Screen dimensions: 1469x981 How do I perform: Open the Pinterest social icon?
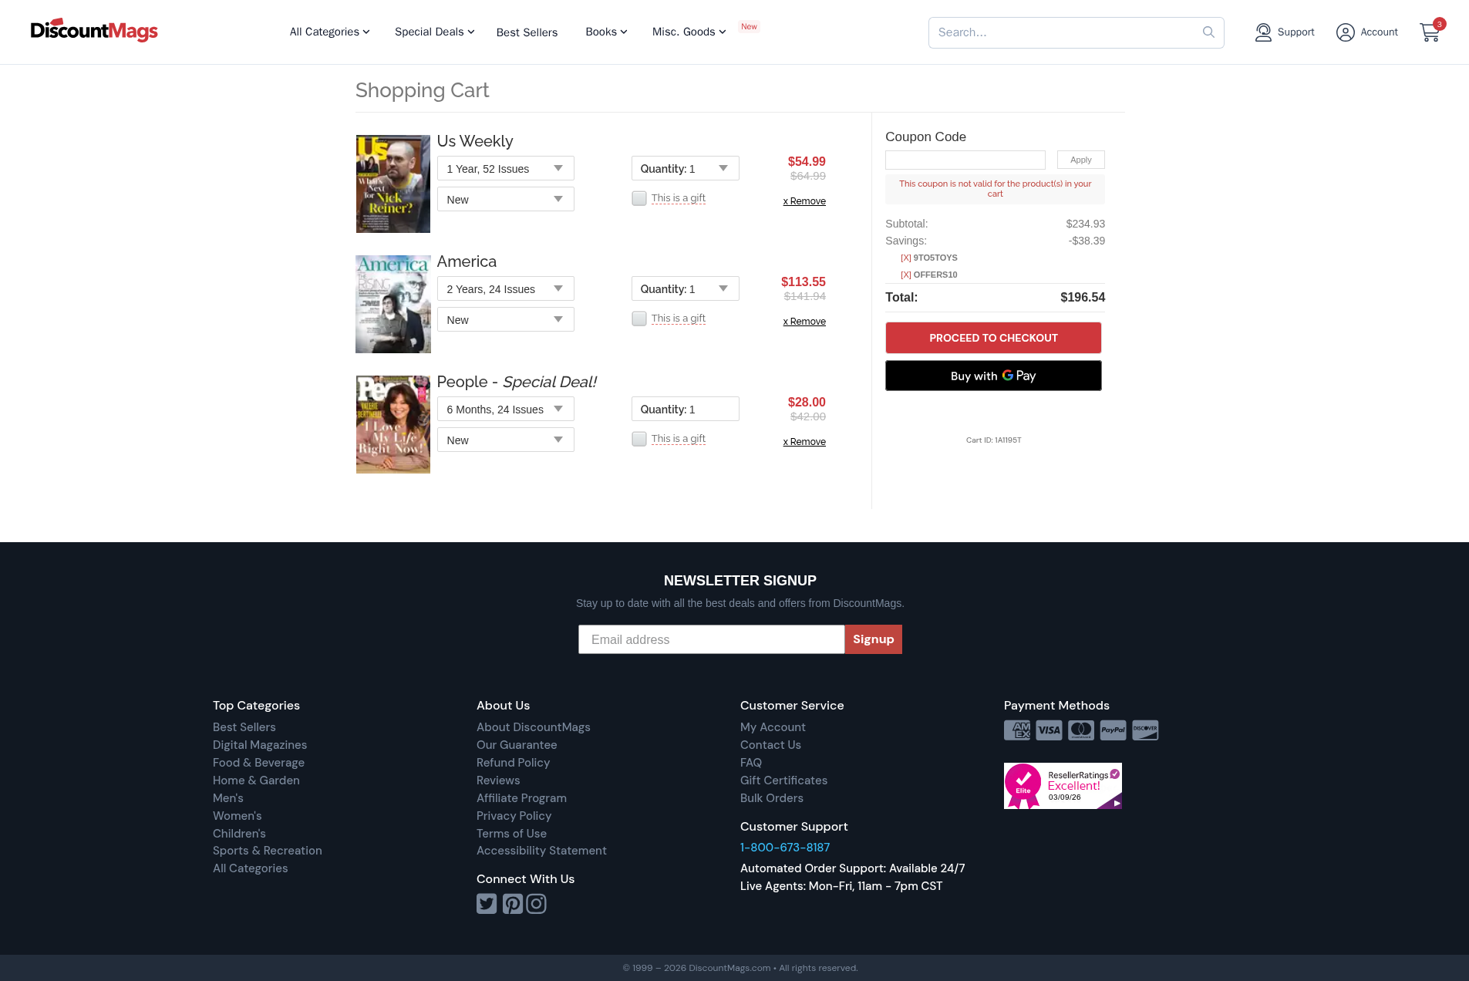(512, 903)
